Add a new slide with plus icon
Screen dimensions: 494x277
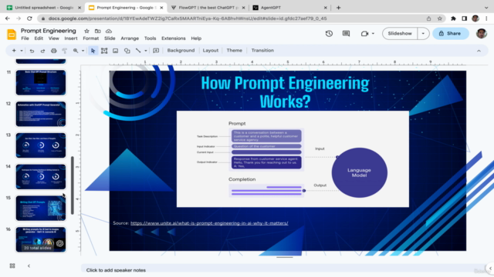click(x=14, y=51)
